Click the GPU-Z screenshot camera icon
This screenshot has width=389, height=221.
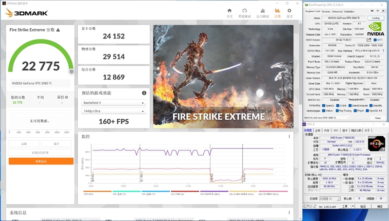[x=372, y=11]
